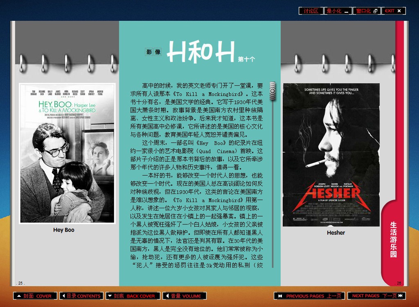Click the Hey Boo caption text
Viewport: 419px width, 307px height.
tap(63, 230)
